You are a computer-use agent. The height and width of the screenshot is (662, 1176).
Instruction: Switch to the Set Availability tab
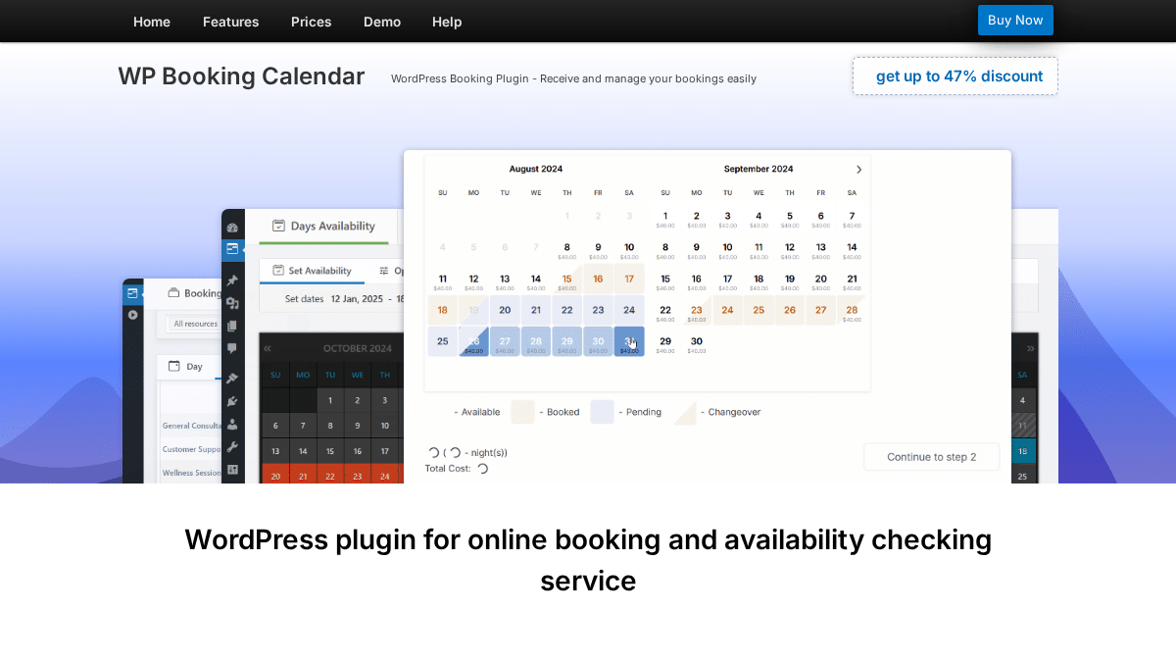click(312, 271)
